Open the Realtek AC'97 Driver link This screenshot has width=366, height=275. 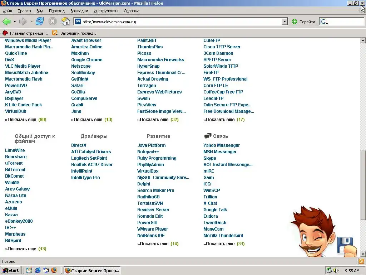[x=92, y=165]
